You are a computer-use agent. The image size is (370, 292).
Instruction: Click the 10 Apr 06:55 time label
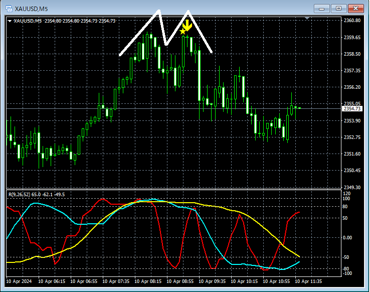[84, 281]
